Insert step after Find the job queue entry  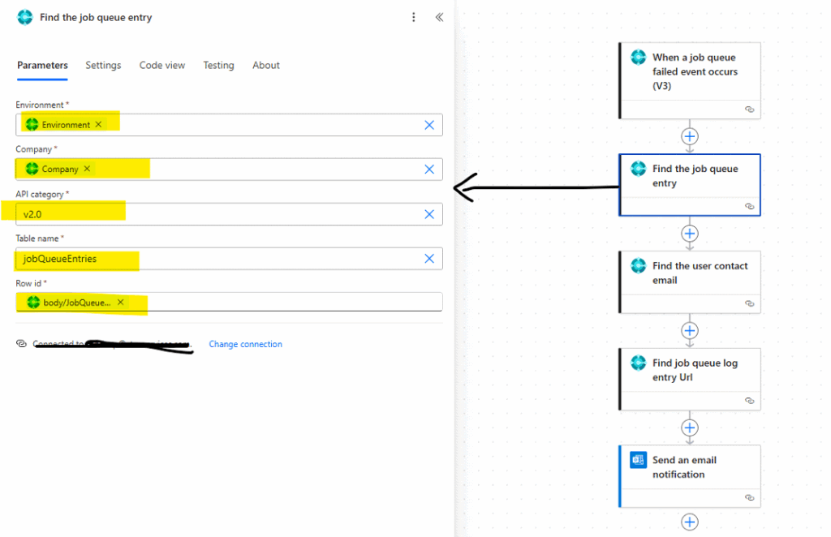pyautogui.click(x=690, y=234)
